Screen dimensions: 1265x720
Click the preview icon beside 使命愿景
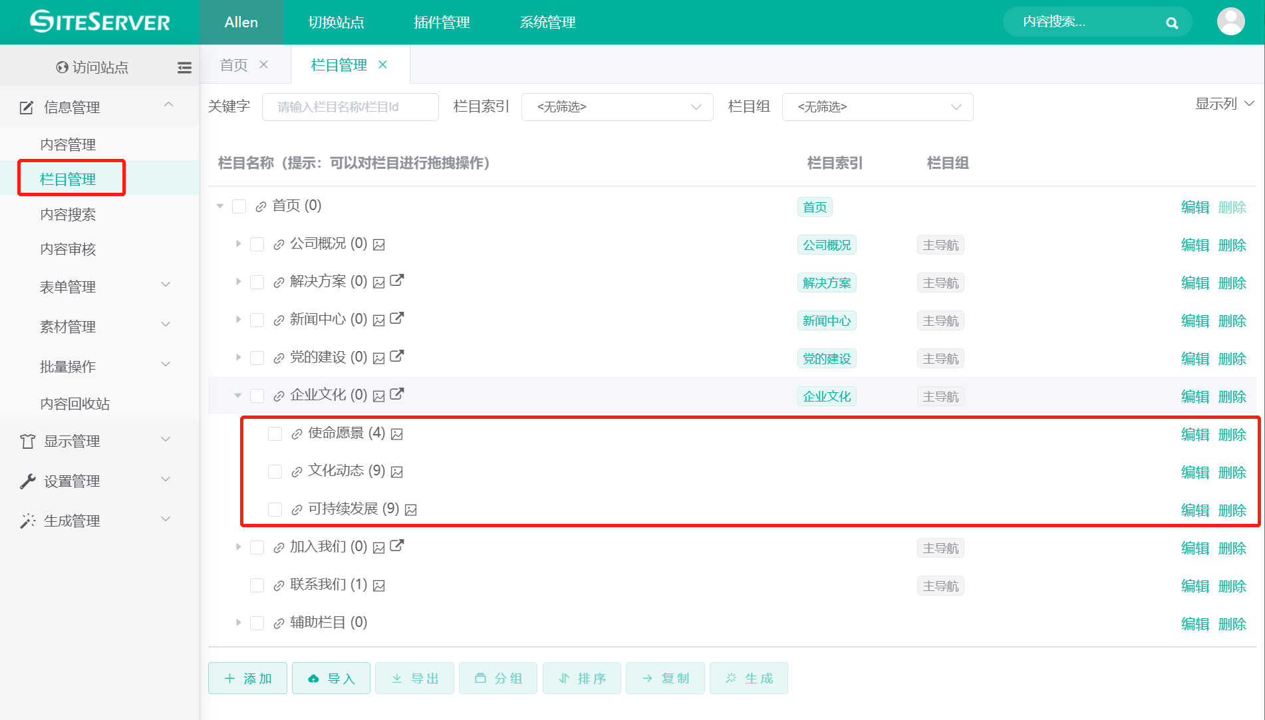397,433
